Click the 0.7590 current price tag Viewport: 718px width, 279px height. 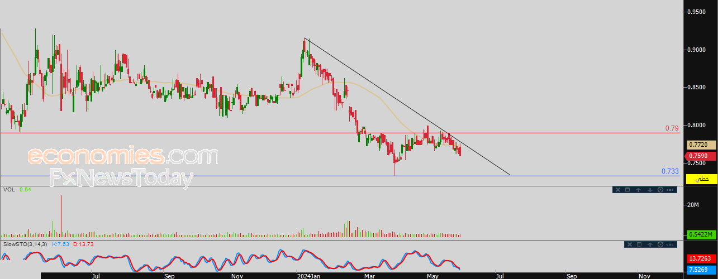tap(702, 156)
